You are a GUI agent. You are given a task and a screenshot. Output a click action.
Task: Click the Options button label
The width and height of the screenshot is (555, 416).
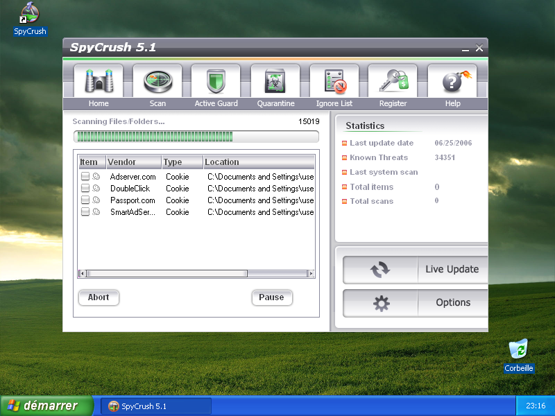tap(453, 302)
